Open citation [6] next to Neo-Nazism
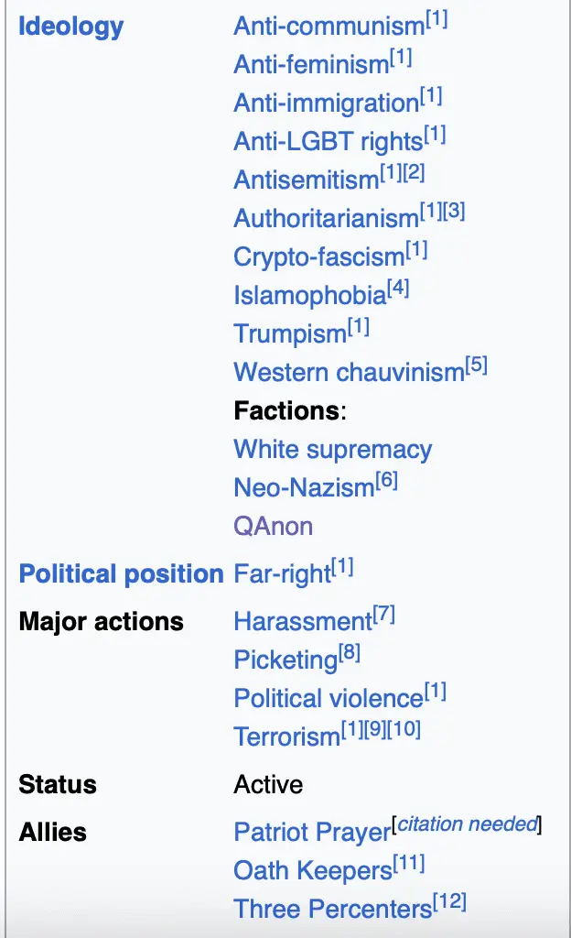The width and height of the screenshot is (571, 938). [x=387, y=480]
